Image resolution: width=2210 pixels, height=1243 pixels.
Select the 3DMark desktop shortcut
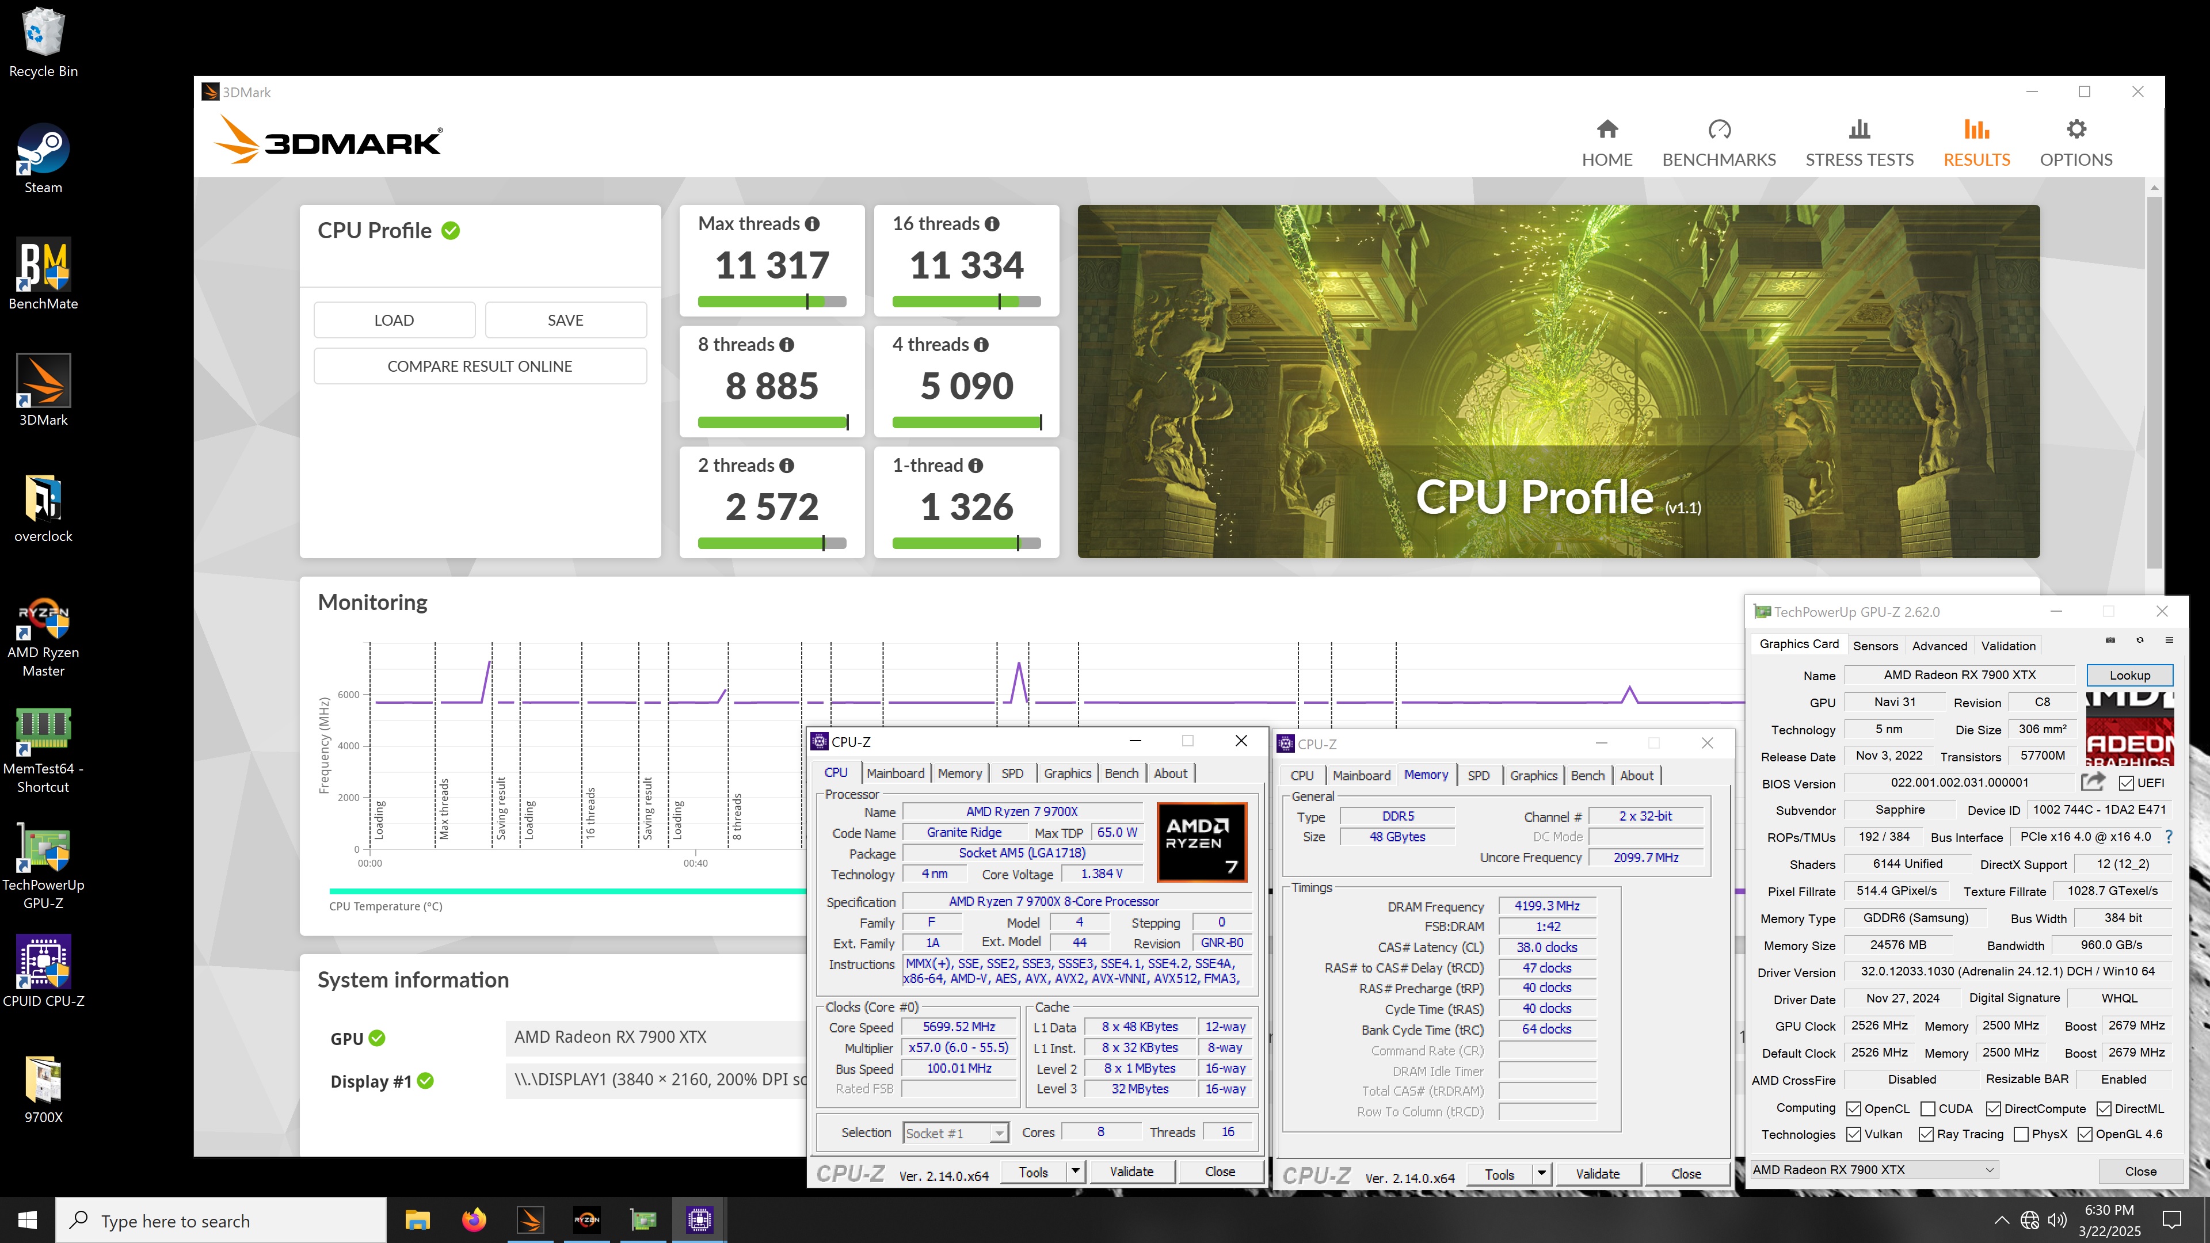tap(43, 391)
